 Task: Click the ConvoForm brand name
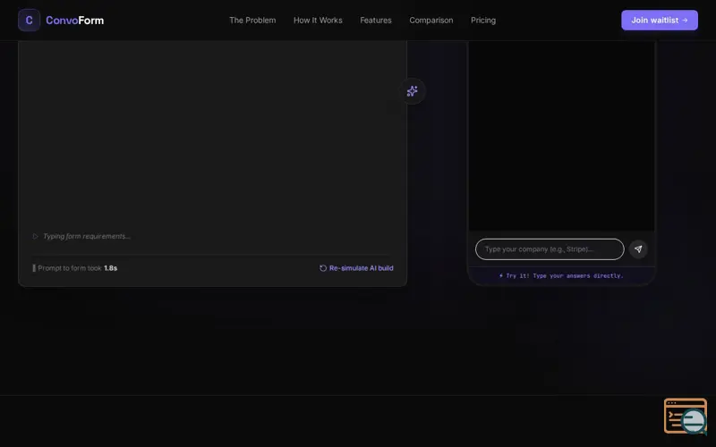(75, 21)
